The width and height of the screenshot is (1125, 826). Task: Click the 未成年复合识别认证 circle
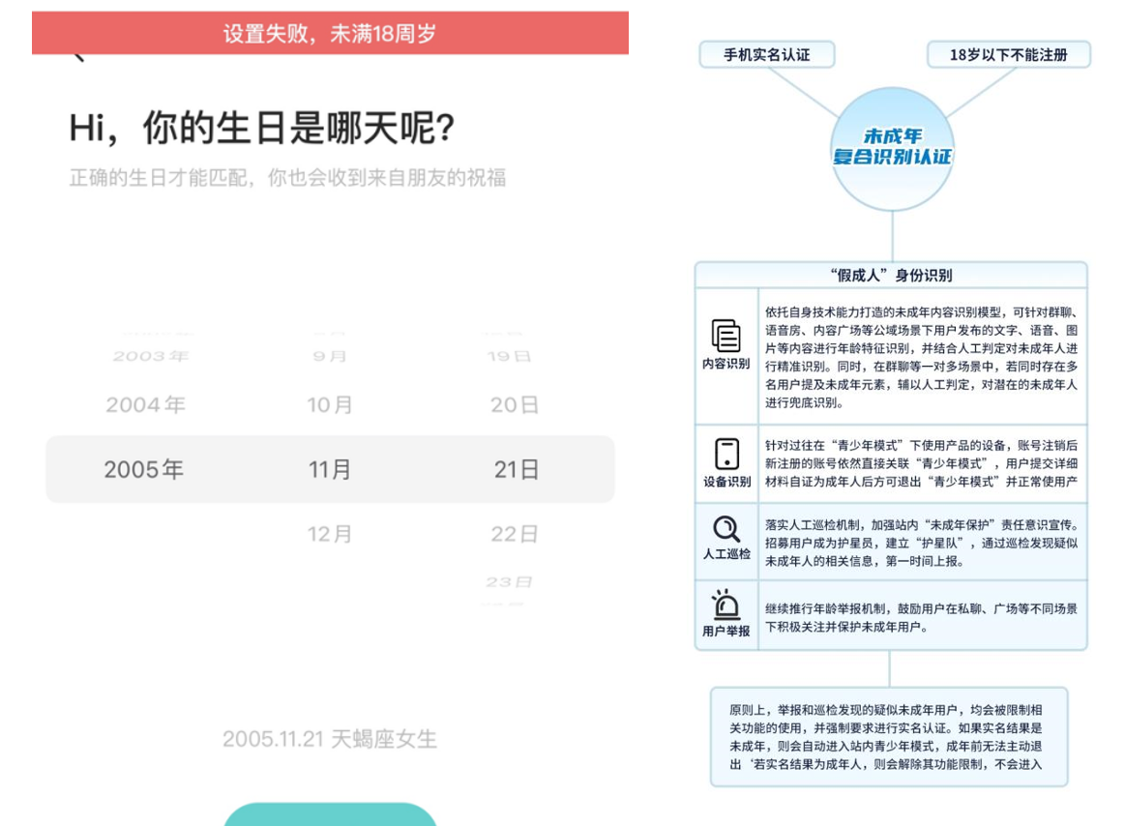(x=892, y=148)
